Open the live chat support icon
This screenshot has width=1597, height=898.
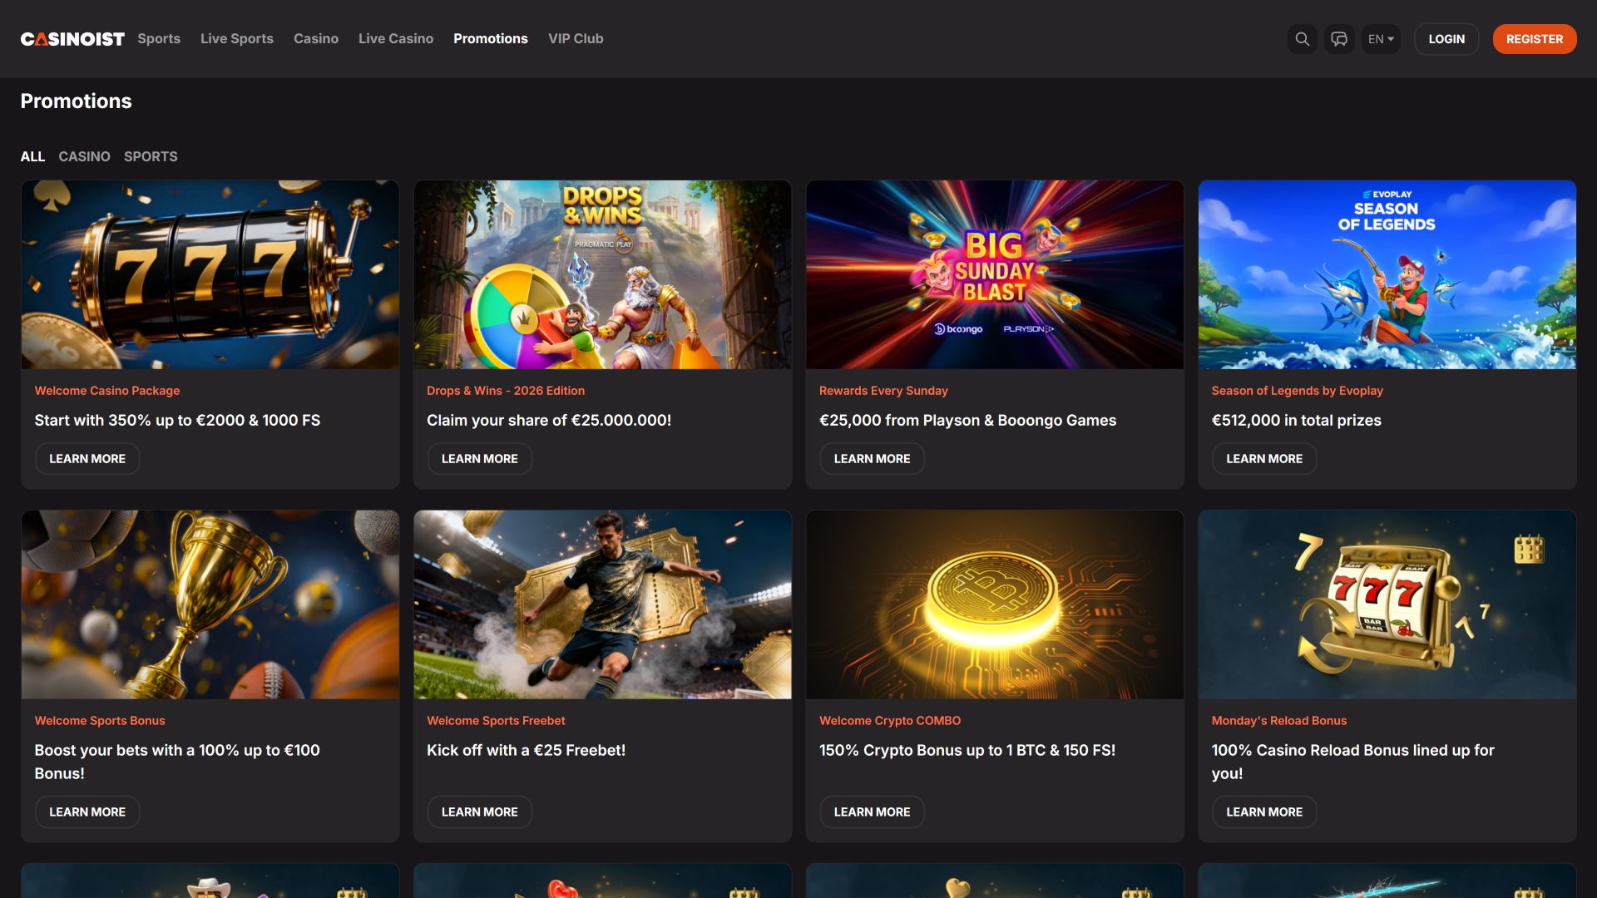pyautogui.click(x=1339, y=39)
